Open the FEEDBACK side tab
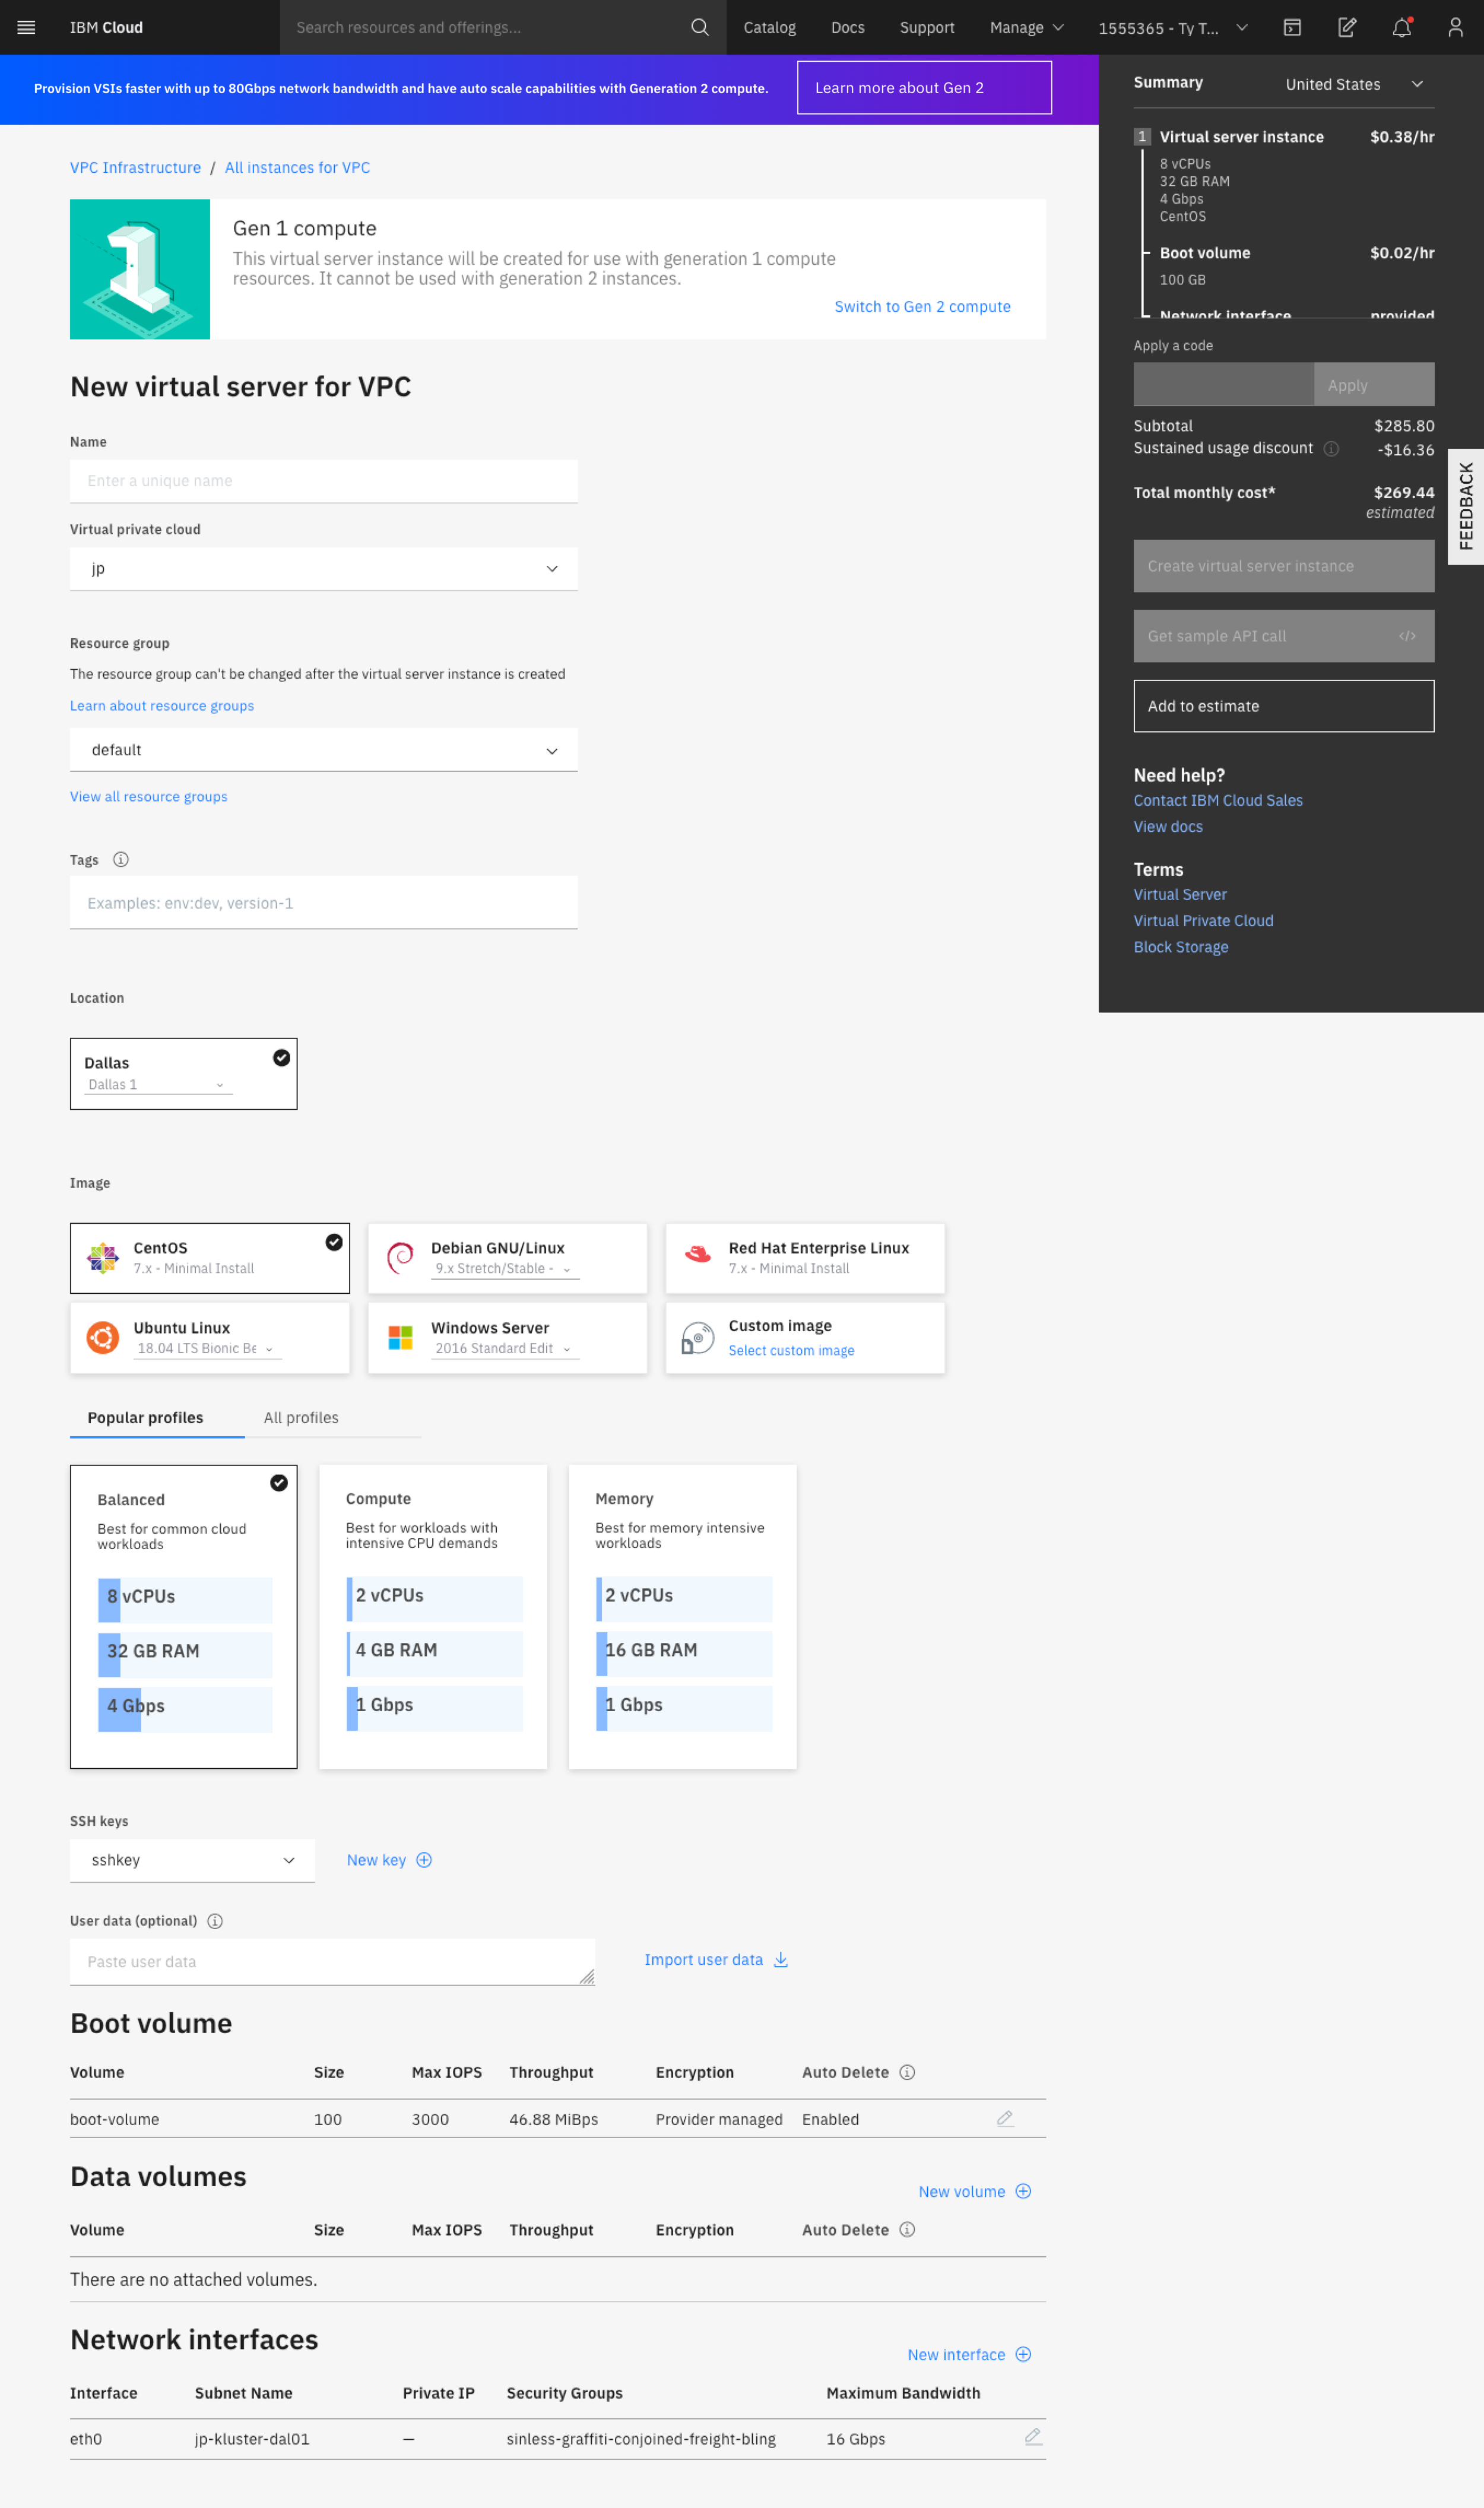This screenshot has height=2508, width=1484. [1465, 506]
